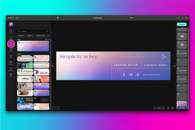Open the Layout panel in sidebar
The width and height of the screenshot is (195, 130).
11,31
